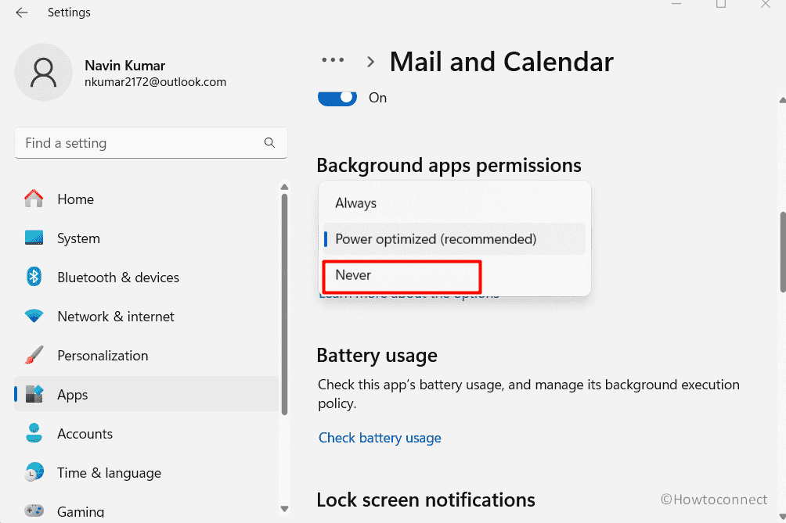Screen dimensions: 786x523
Task: Click the main pane scrollbar thumb
Action: 783,252
